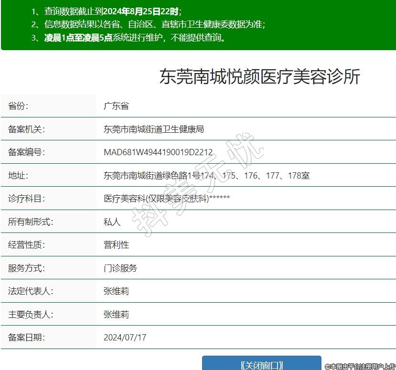
Task: Select the ownership value 私人
Action: pyautogui.click(x=112, y=222)
